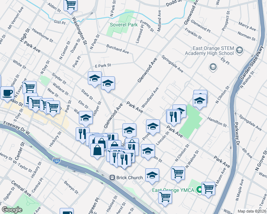Select the grey school icon below Ely Pl

coord(213,67)
